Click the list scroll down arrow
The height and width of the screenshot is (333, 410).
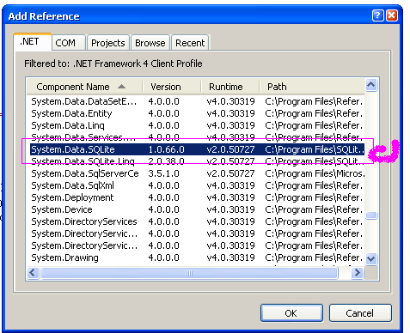(x=371, y=259)
